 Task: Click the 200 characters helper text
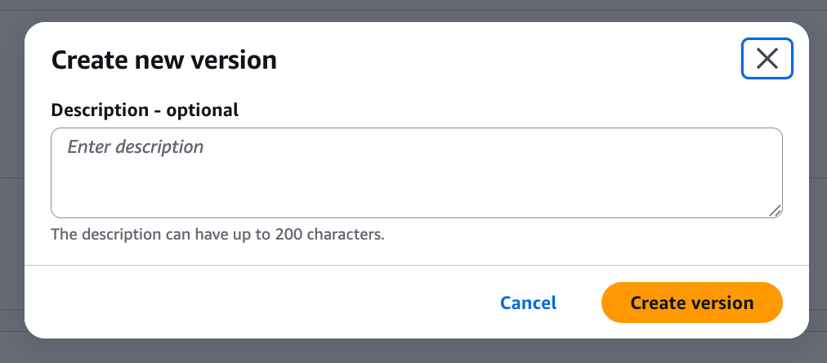coord(217,235)
